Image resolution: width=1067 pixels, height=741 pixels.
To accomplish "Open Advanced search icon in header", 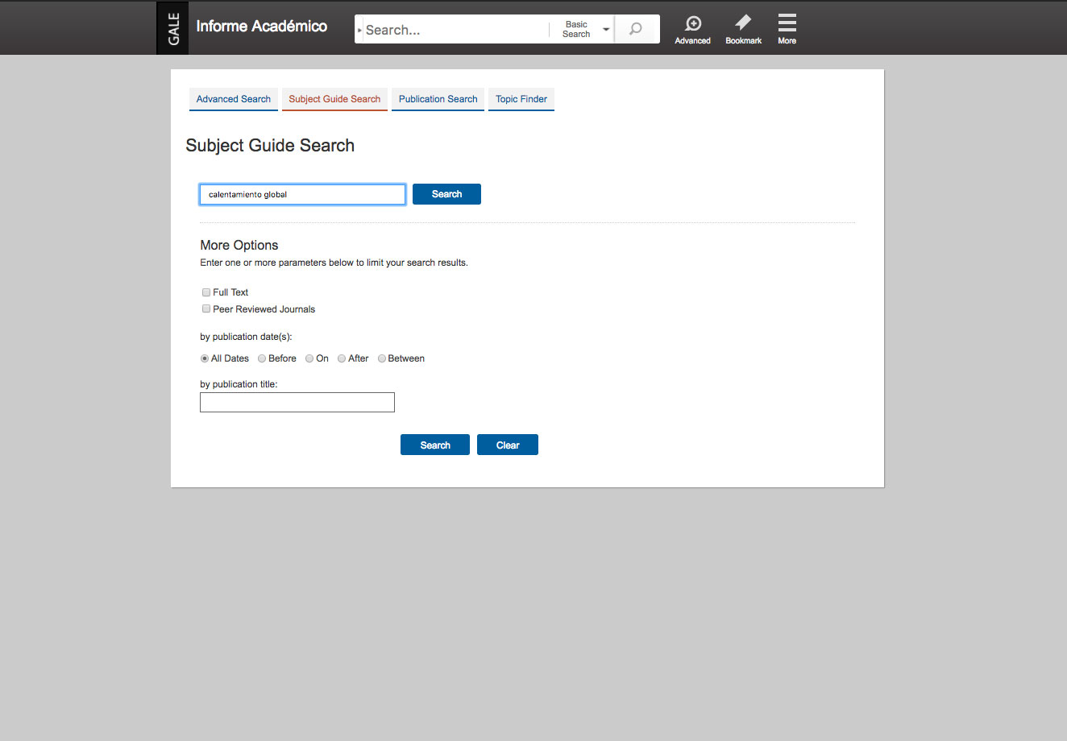I will [692, 29].
